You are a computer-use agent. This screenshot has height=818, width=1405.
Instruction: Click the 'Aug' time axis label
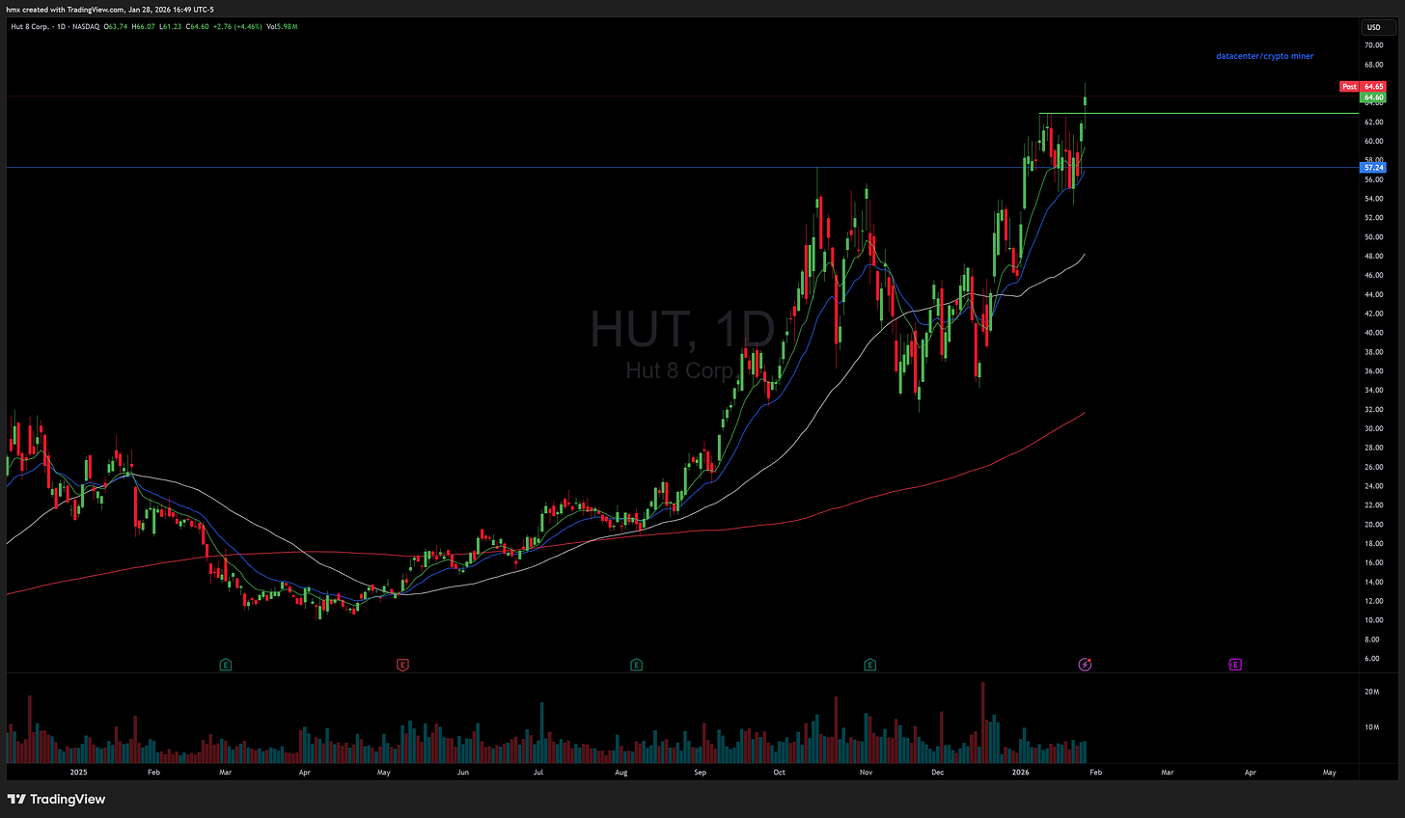tap(620, 773)
